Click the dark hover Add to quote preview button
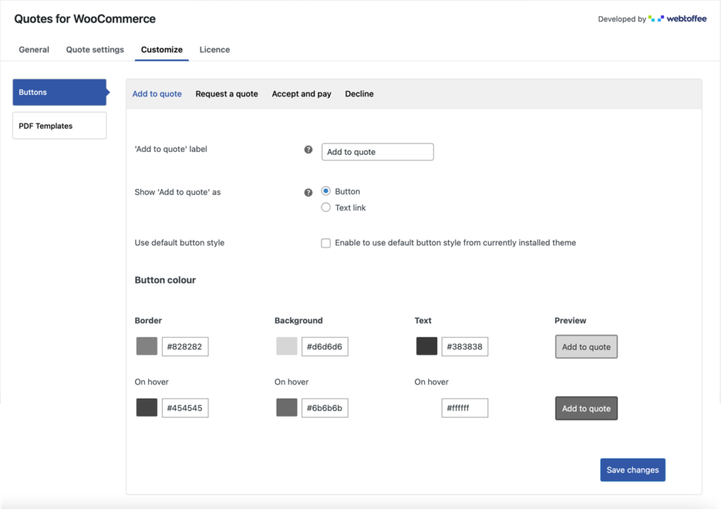The width and height of the screenshot is (721, 509). pos(587,408)
